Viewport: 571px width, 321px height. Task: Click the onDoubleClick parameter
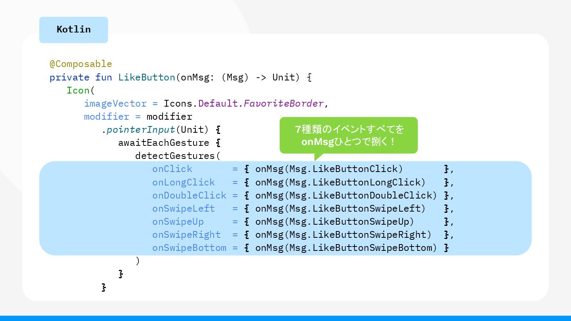[189, 195]
